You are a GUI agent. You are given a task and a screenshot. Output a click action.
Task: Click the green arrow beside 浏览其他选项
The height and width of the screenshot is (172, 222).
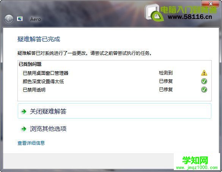(x=24, y=129)
